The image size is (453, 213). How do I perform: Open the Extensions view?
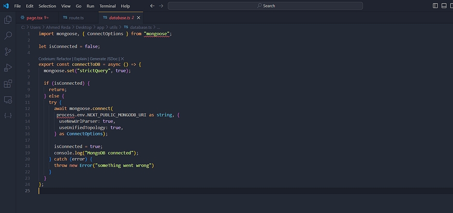pos(8,84)
